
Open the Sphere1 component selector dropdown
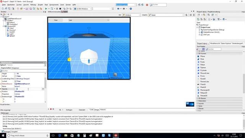click(45, 65)
